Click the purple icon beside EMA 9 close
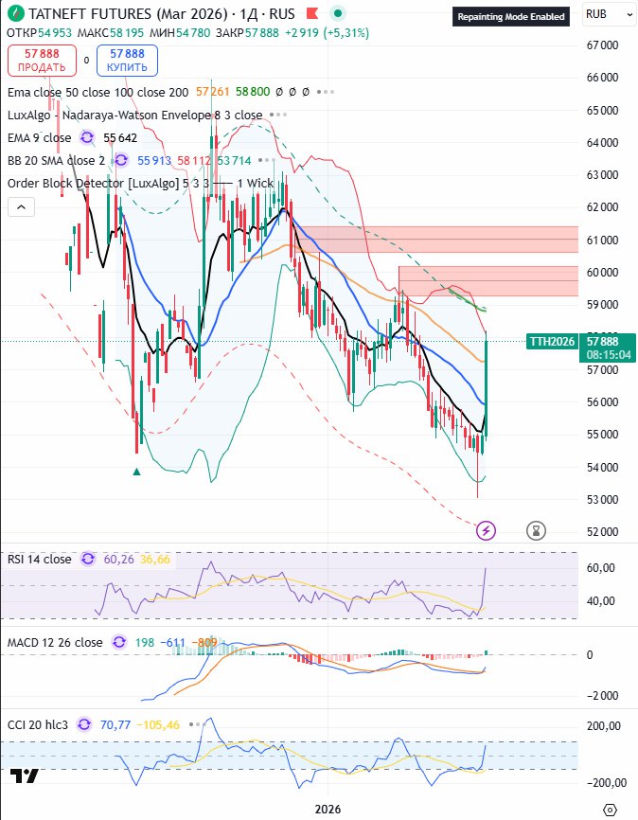Screen dimensions: 638x820 tap(87, 137)
